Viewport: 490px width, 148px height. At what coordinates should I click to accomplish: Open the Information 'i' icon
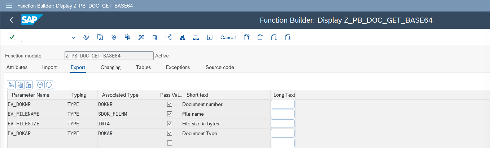point(210,37)
